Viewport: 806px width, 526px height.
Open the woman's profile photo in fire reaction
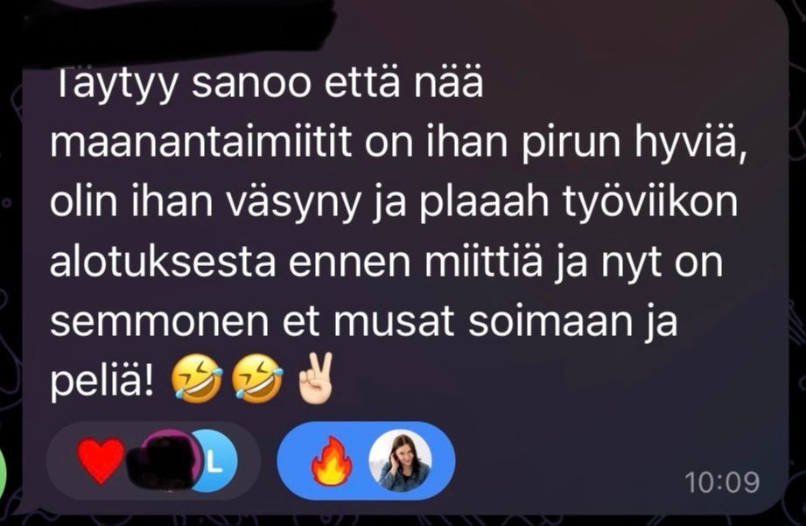click(x=400, y=460)
